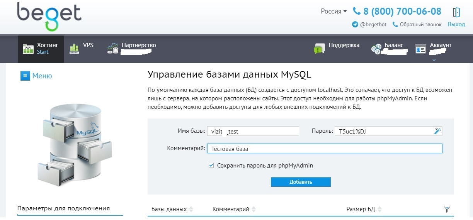Click the filter funnel icon in the table header

(447, 210)
